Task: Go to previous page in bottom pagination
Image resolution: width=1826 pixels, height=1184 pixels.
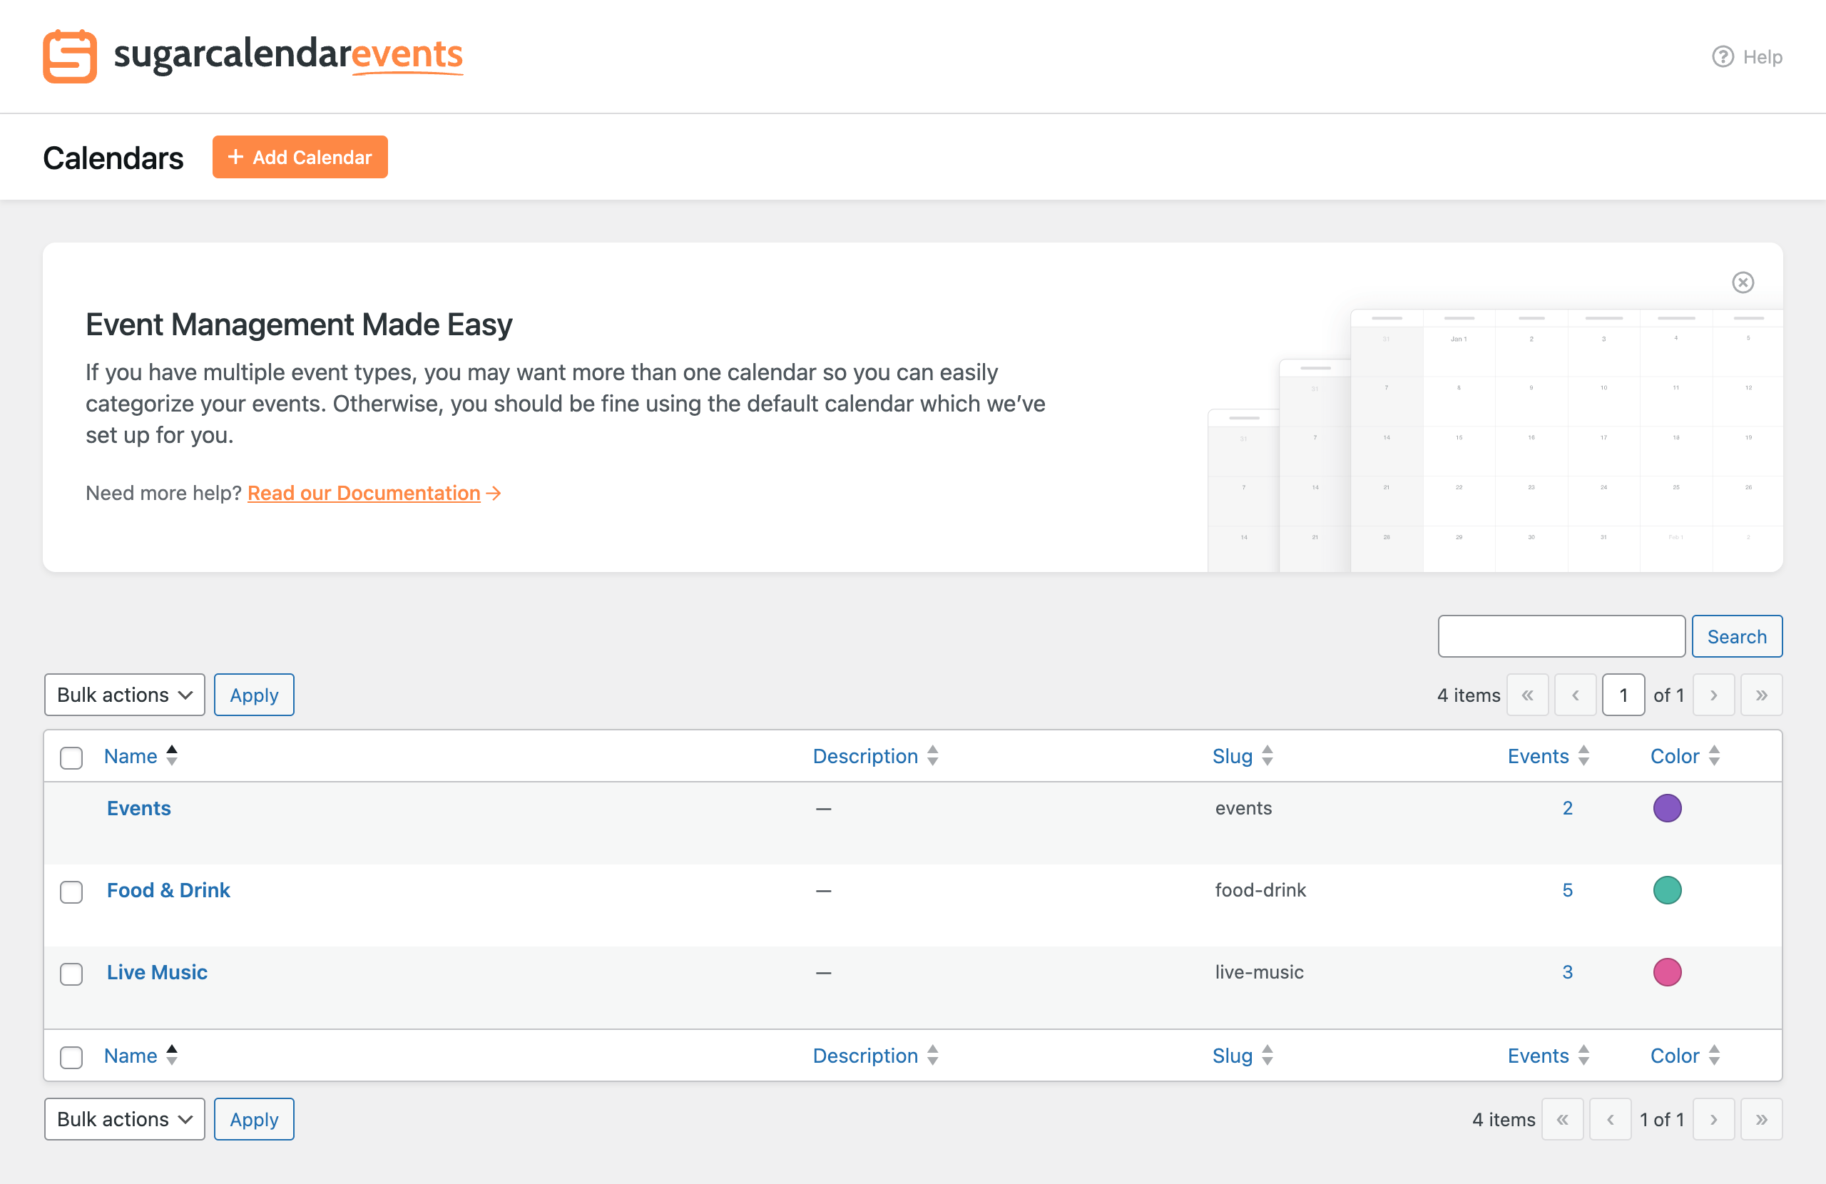Action: (x=1611, y=1119)
